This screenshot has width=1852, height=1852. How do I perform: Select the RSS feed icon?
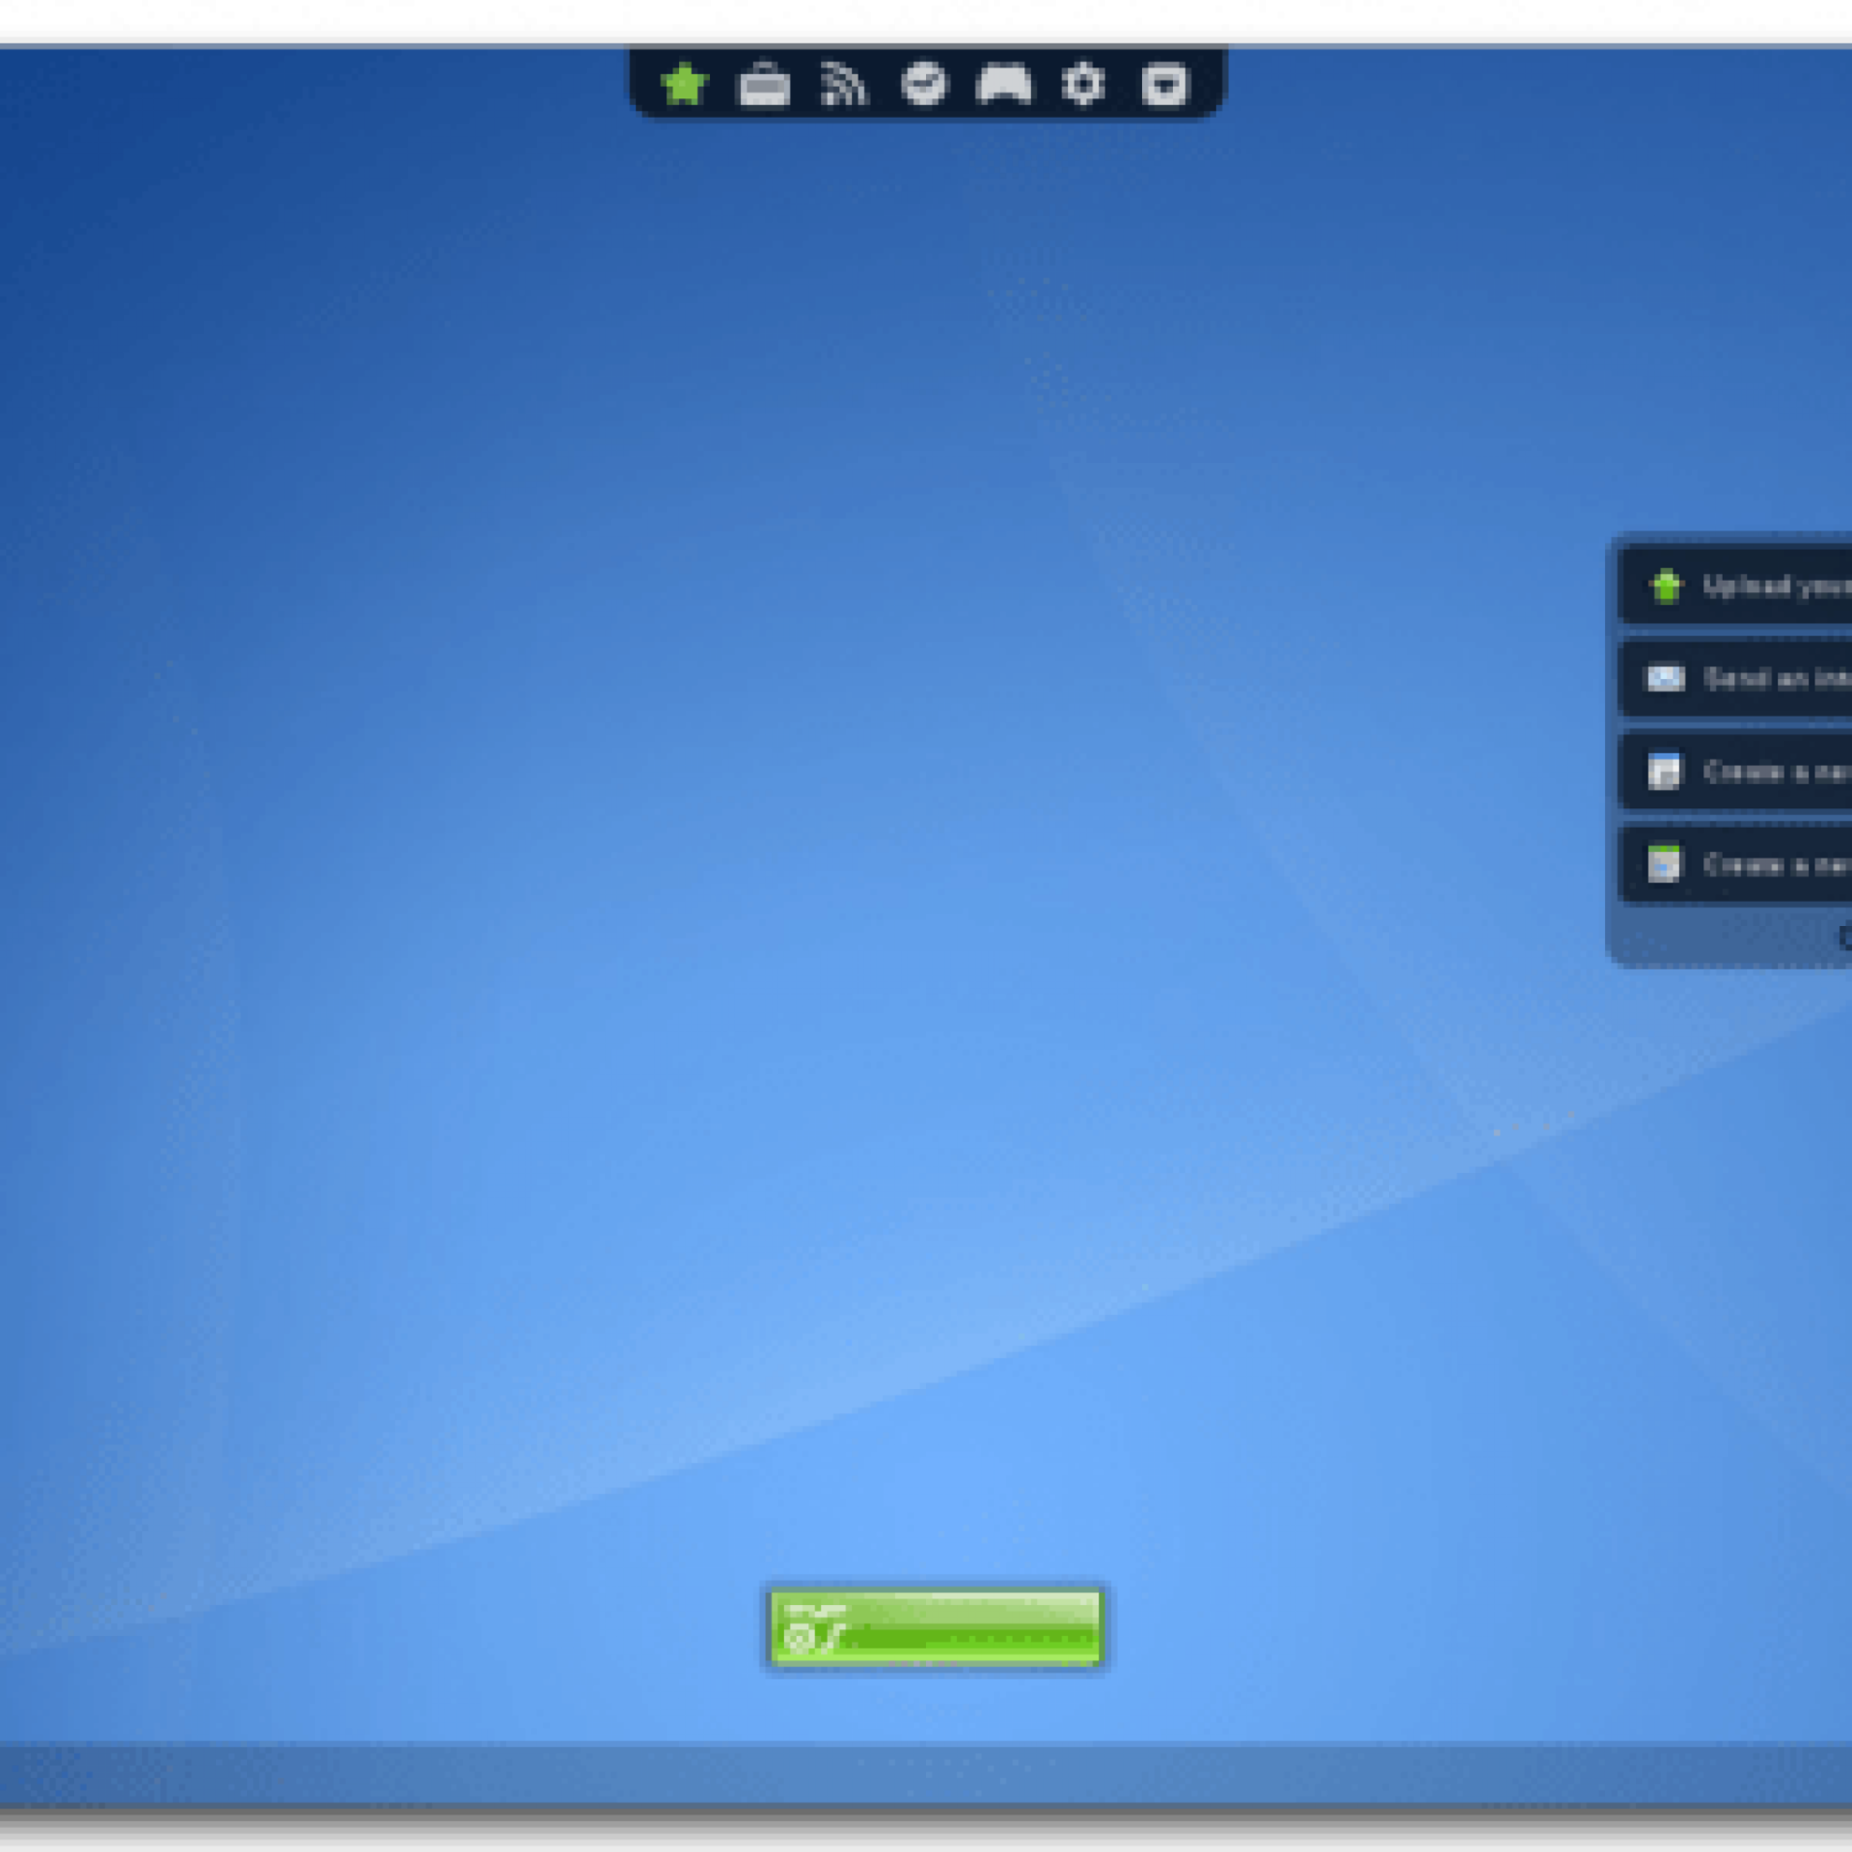coord(844,86)
